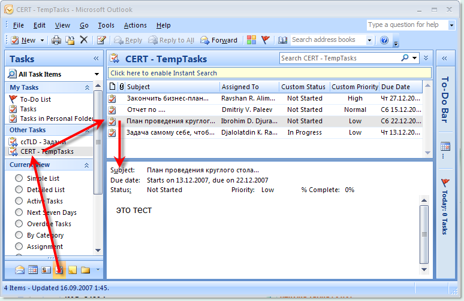Click the Forward toolbar button
This screenshot has height=301, width=464.
pyautogui.click(x=219, y=40)
